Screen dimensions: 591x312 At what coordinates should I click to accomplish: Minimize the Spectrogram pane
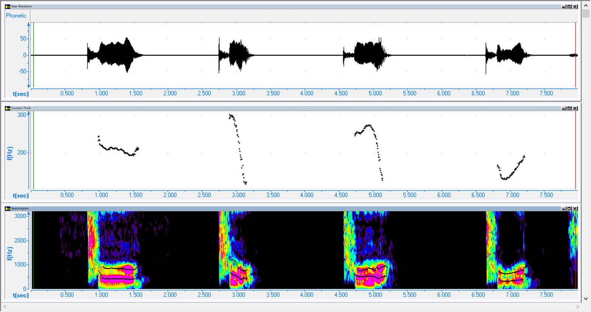564,209
